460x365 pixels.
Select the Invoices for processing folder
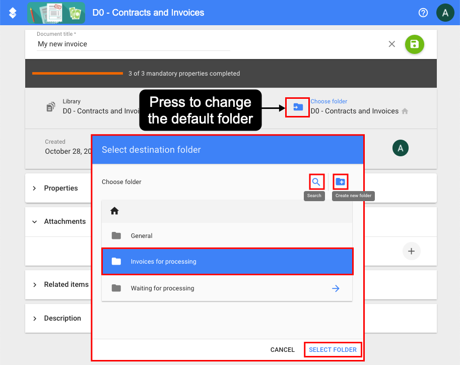click(227, 261)
